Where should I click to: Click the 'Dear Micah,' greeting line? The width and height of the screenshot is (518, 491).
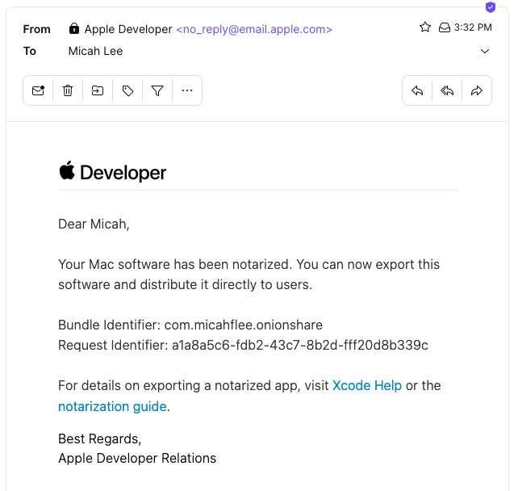(x=94, y=225)
